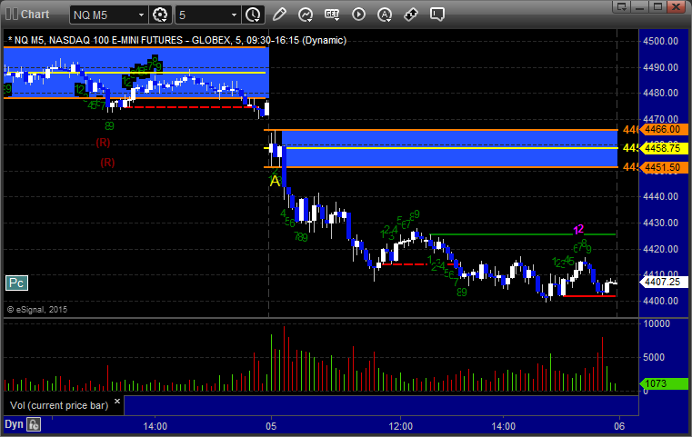
Task: Click the eSignal, 2015 copyright text
Action: coord(37,310)
